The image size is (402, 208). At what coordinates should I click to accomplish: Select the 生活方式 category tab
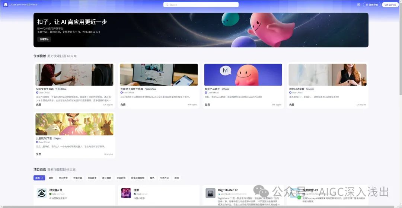coord(165,178)
